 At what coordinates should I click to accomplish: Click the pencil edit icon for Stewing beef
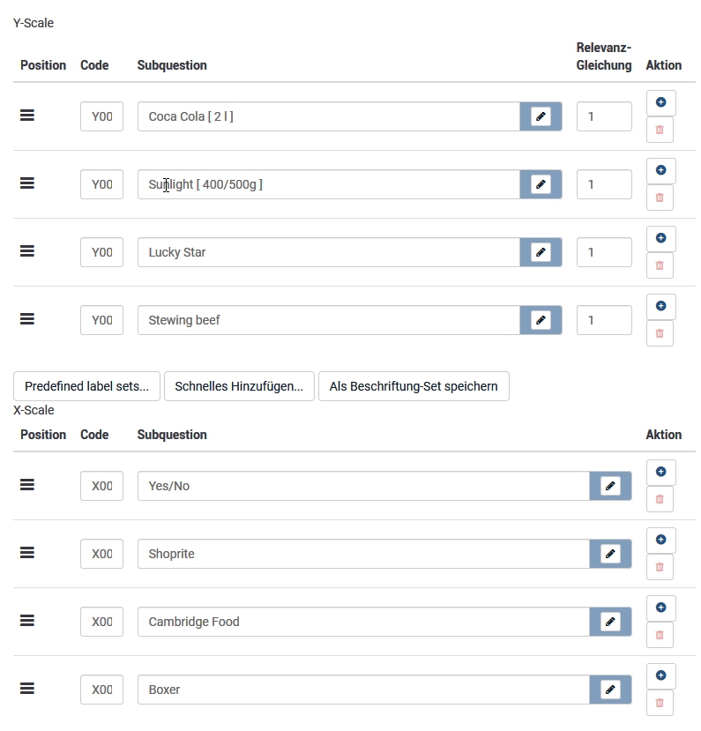click(541, 320)
